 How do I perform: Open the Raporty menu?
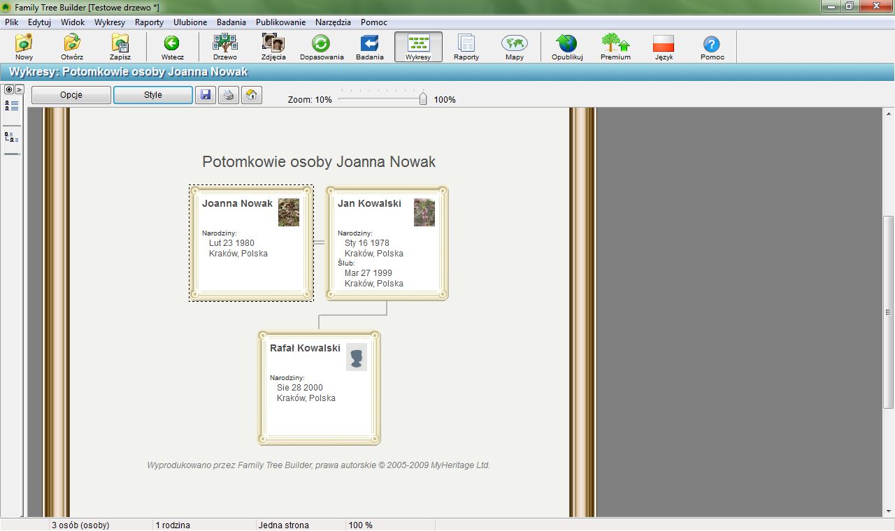click(149, 22)
